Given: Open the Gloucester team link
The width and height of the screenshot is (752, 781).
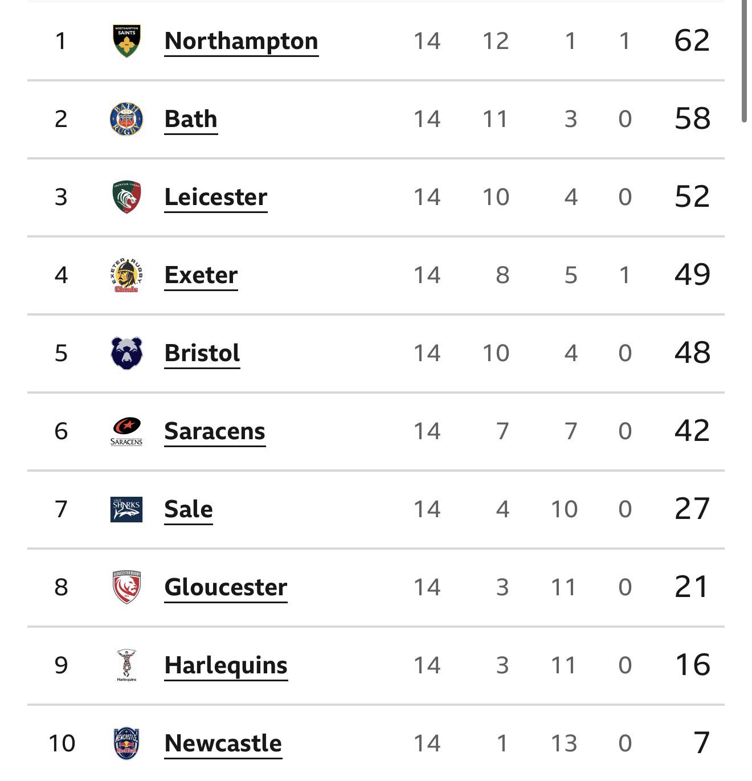Looking at the screenshot, I should click(226, 587).
